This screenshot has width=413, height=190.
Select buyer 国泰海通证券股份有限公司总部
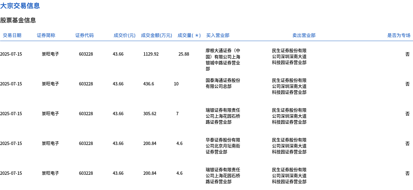223,83
